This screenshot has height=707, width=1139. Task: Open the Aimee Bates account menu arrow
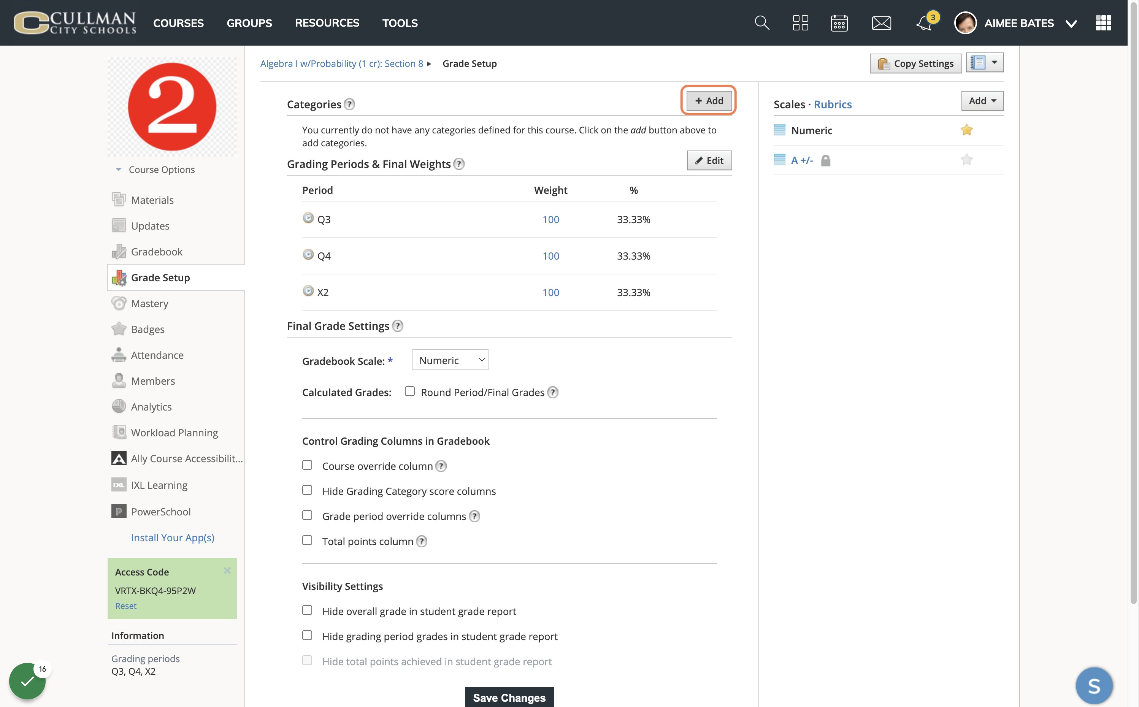pos(1071,24)
